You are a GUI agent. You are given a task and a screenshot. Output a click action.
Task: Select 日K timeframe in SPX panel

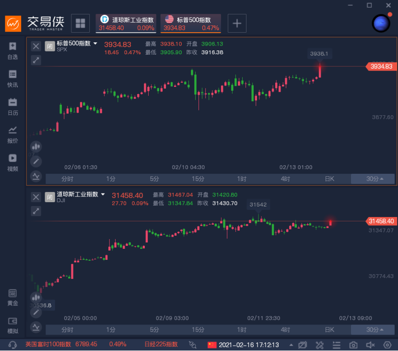pos(329,179)
